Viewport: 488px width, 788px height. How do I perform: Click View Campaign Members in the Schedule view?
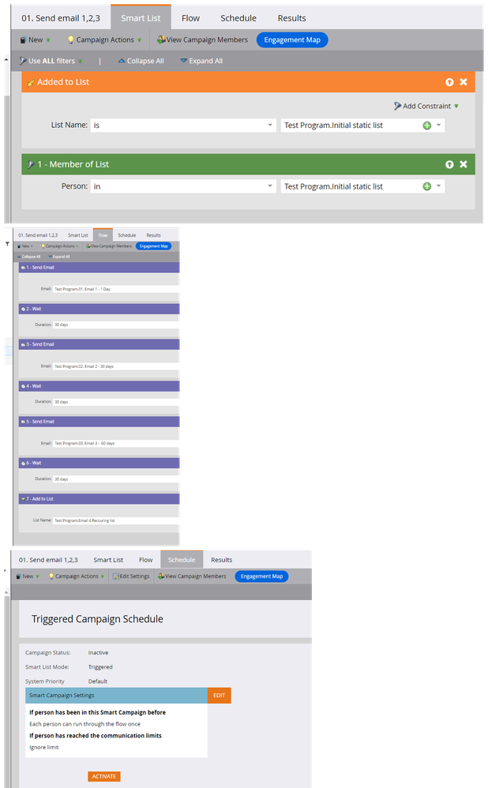(x=192, y=576)
